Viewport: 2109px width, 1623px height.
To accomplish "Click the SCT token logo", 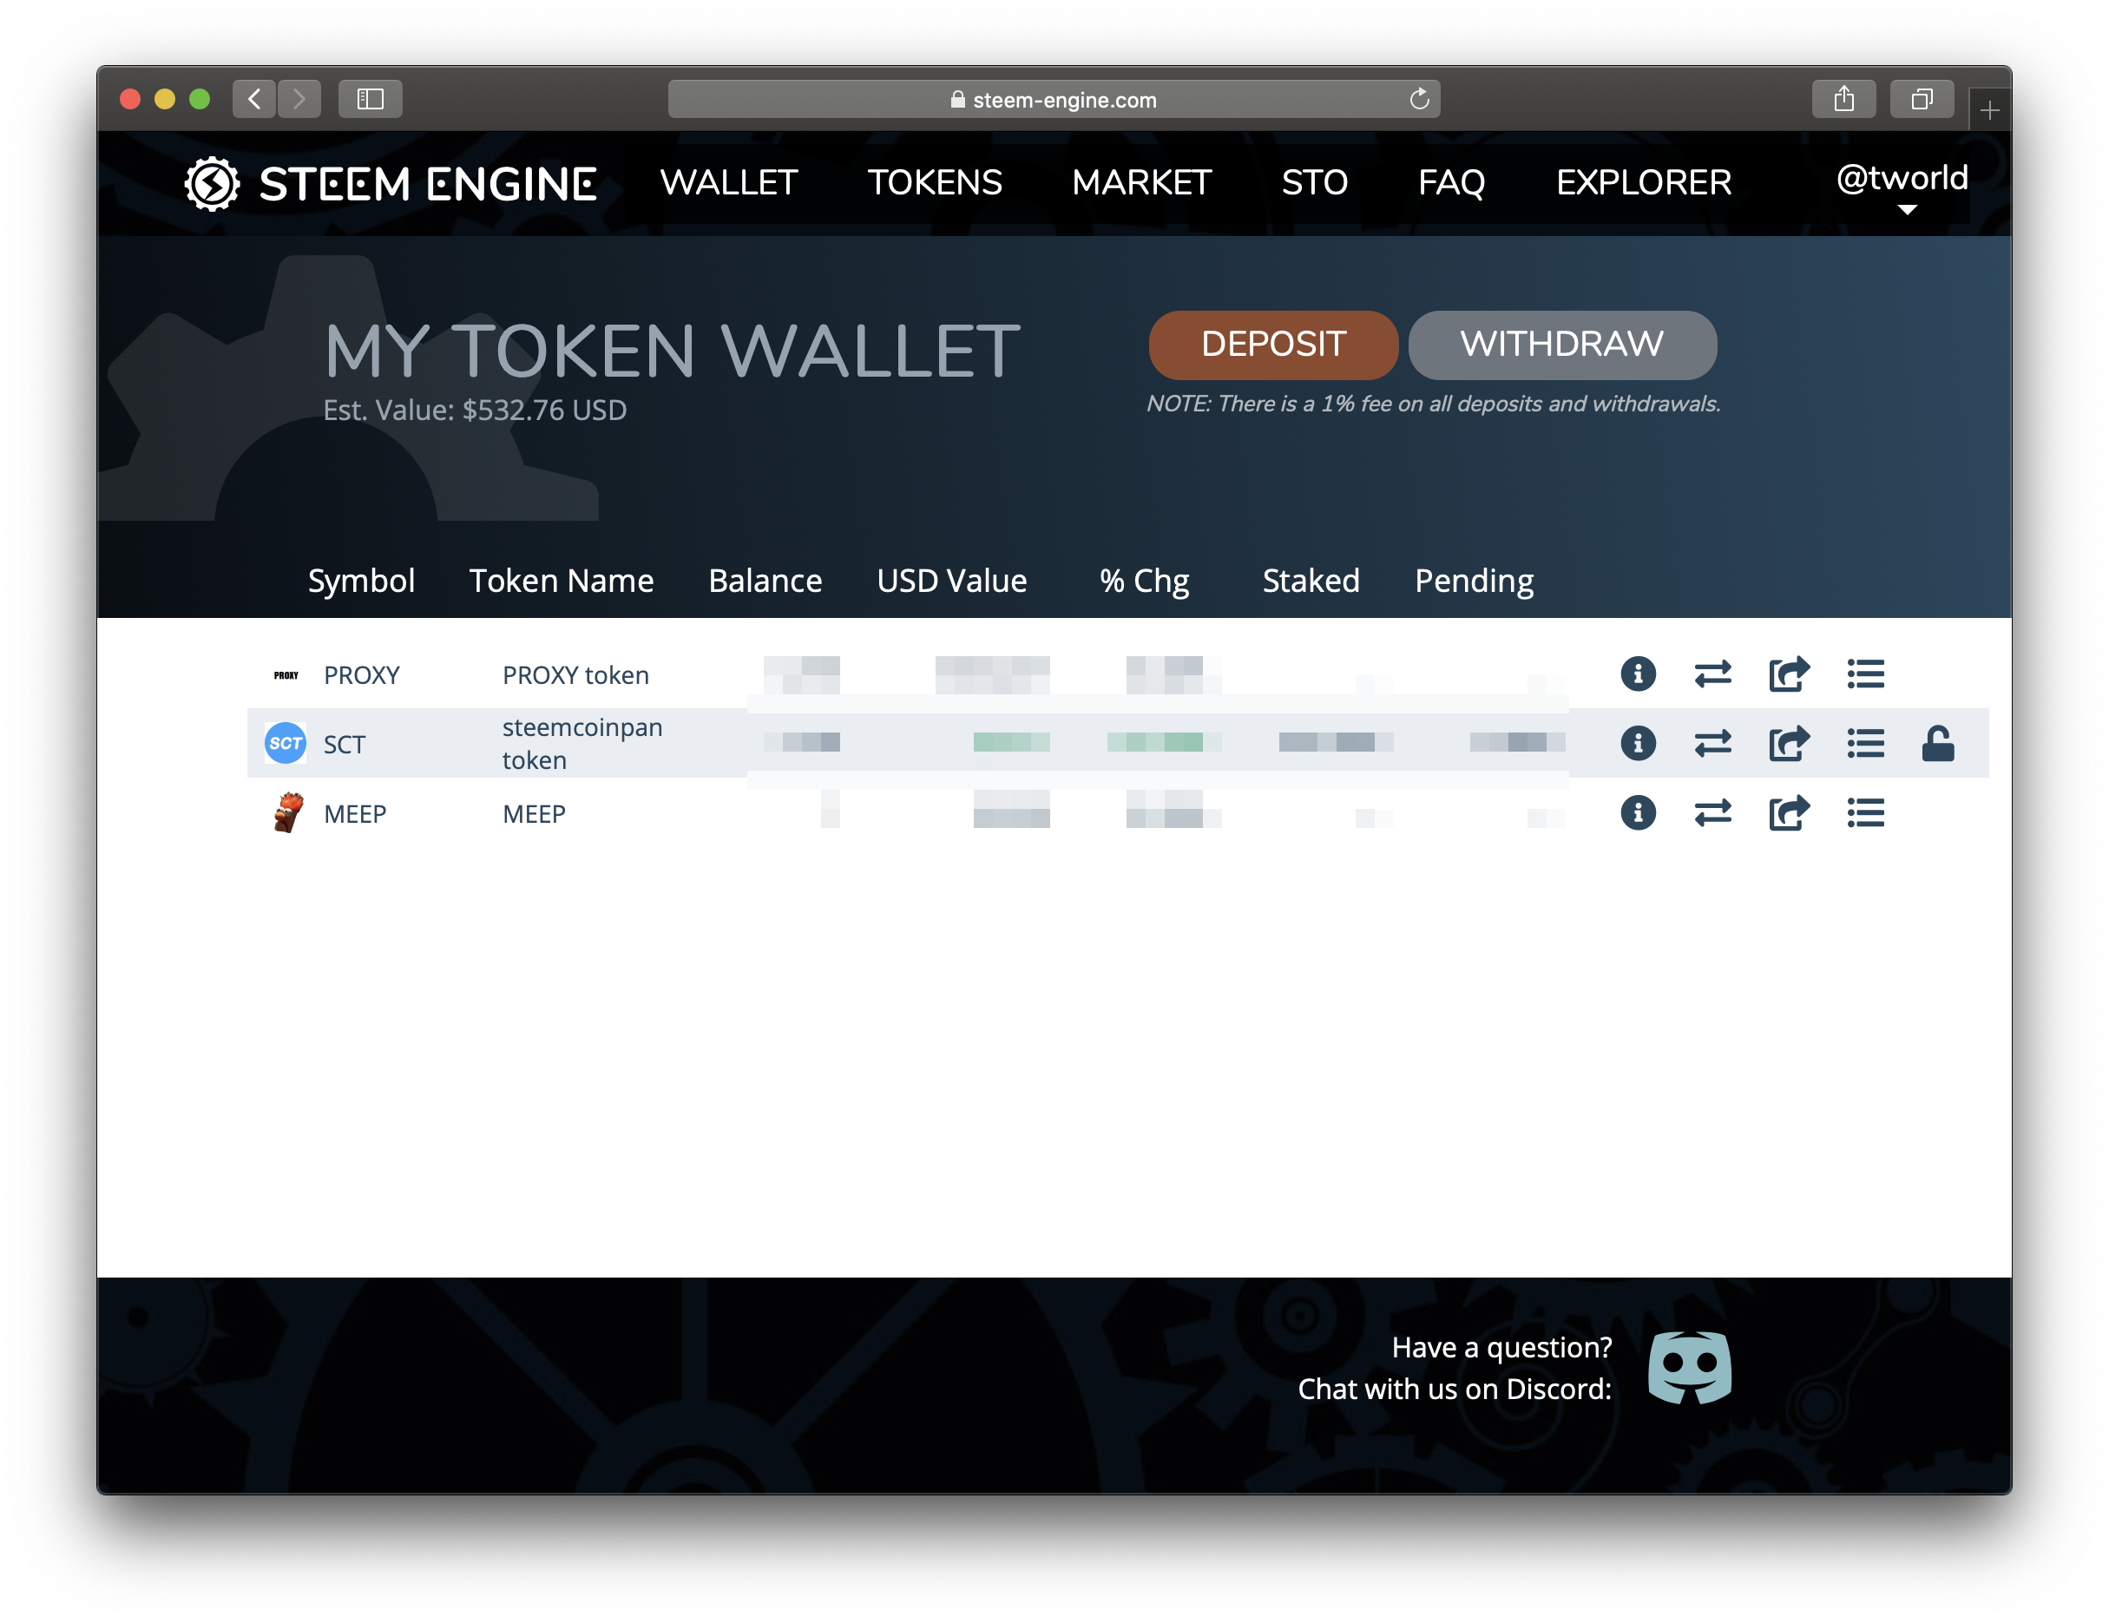I will (286, 744).
